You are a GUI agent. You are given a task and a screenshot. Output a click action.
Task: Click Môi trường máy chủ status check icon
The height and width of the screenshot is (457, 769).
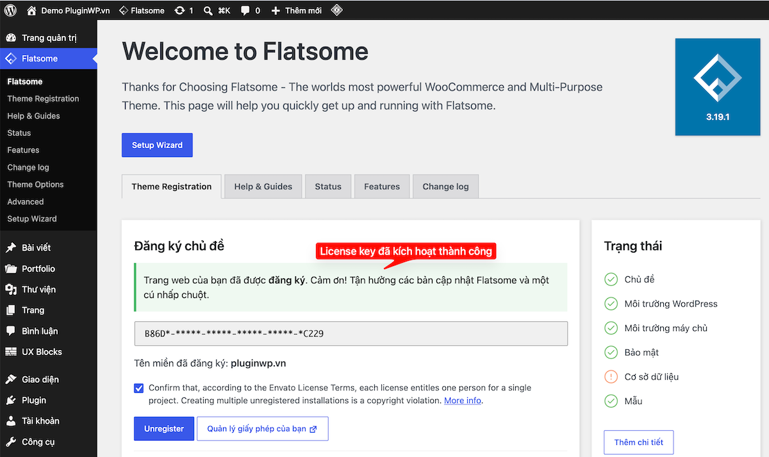(611, 328)
